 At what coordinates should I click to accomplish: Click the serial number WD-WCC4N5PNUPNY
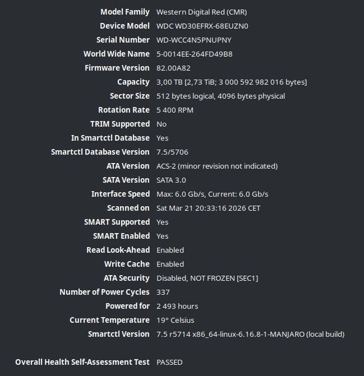click(193, 40)
